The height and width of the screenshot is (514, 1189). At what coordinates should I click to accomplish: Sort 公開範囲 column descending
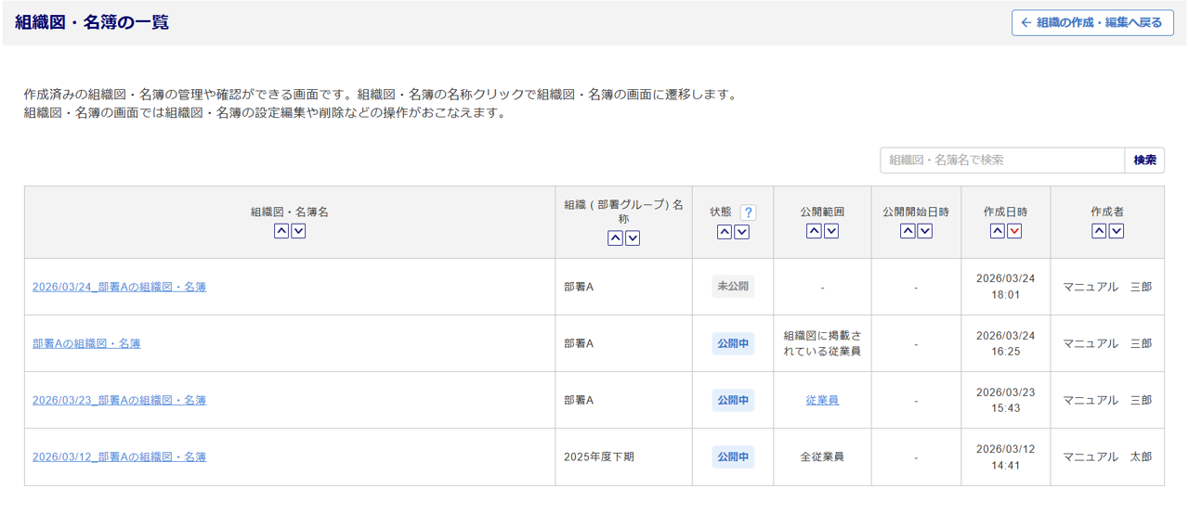[830, 231]
